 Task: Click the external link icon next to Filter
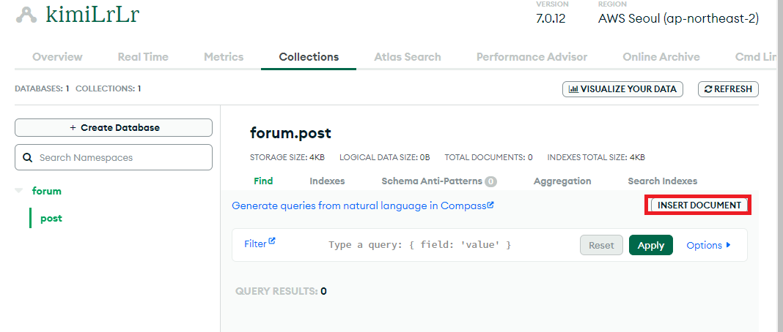[x=272, y=241]
